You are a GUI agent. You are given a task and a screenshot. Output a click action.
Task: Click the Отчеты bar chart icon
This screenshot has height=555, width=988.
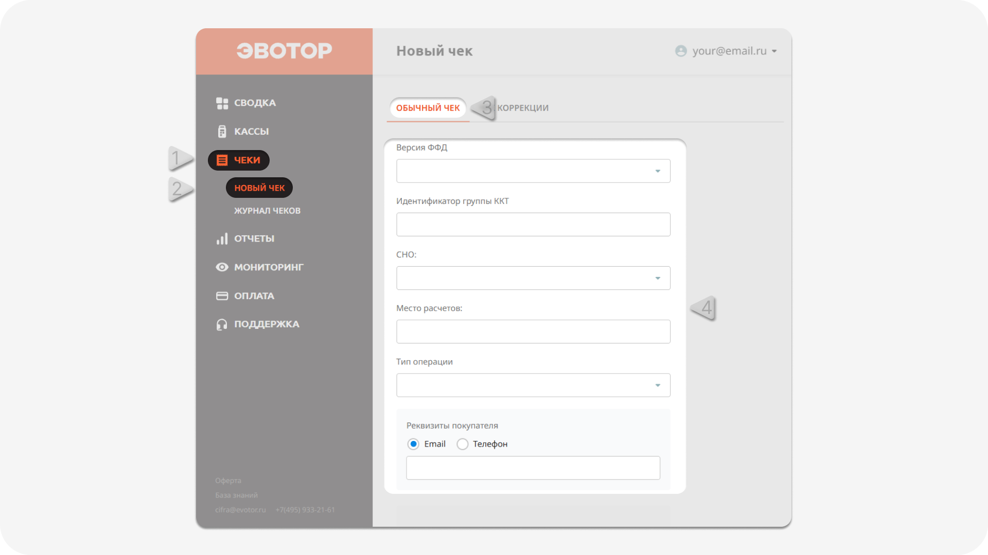(222, 239)
